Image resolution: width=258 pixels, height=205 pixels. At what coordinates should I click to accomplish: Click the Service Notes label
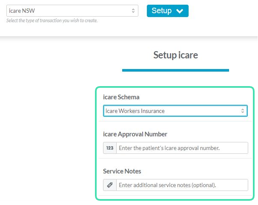coord(122,171)
